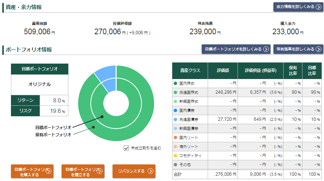Click the +9,006 円 gain text
Viewport: 324px width, 181px height.
point(139,33)
